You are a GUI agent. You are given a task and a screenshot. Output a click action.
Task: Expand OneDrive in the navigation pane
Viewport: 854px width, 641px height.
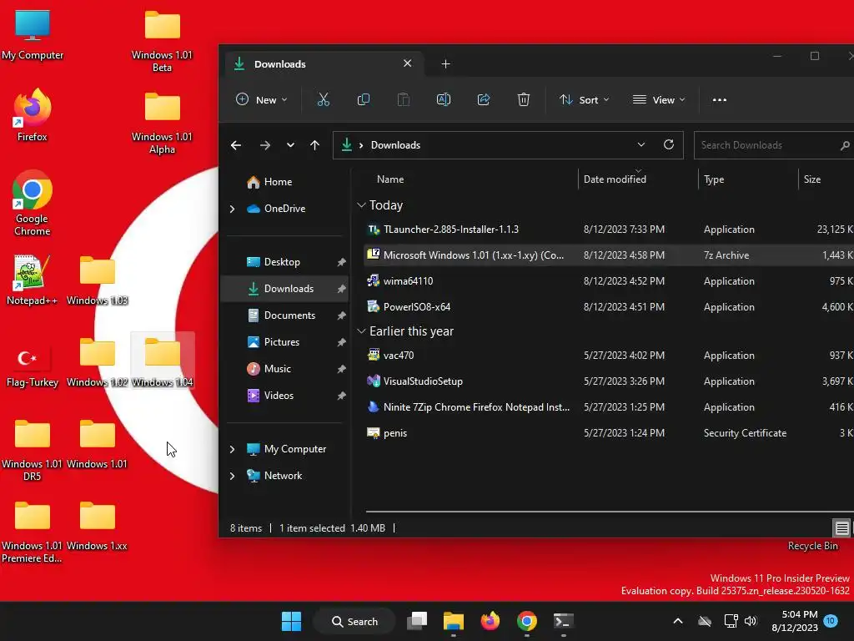[233, 209]
